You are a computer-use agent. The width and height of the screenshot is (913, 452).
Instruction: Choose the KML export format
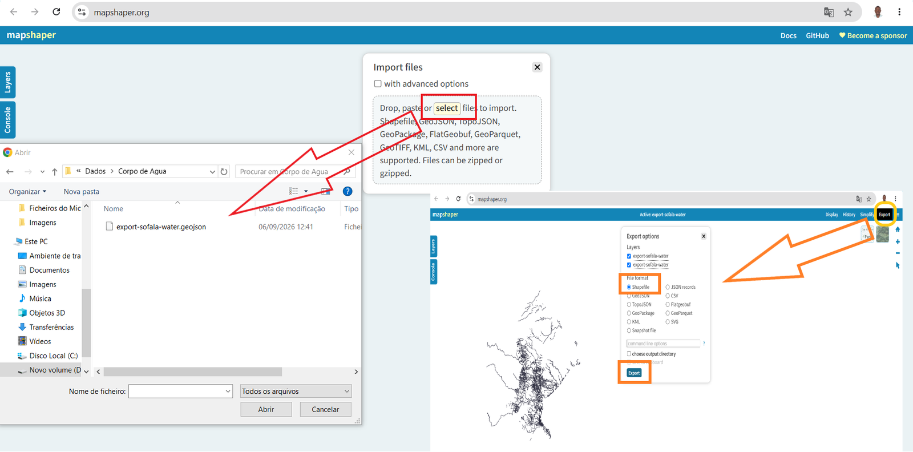click(629, 322)
